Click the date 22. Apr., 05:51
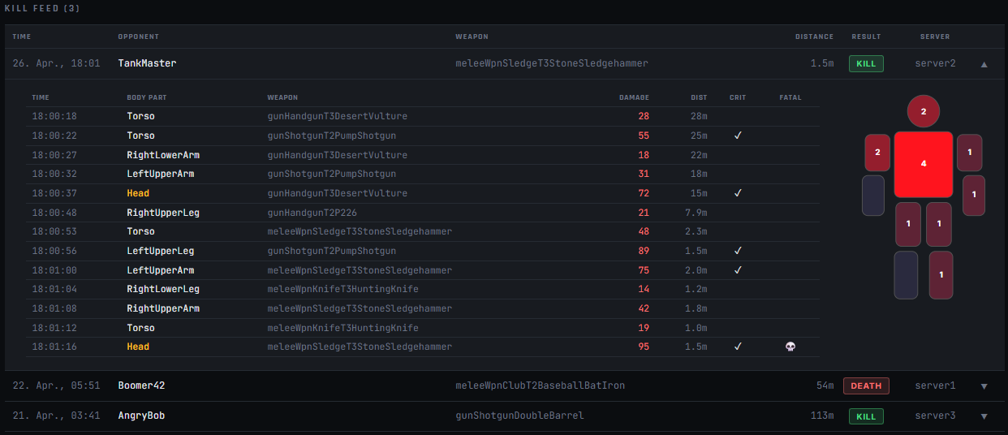Viewport: 1008px width, 435px height. coord(56,386)
